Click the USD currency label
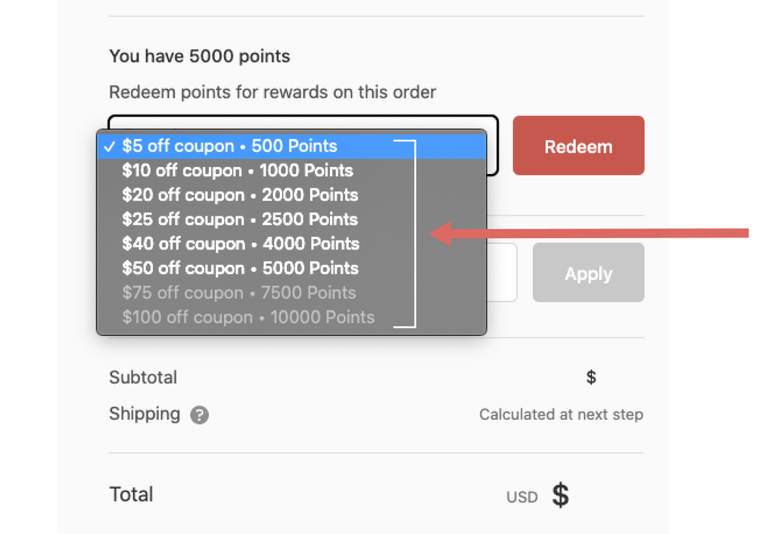 point(522,497)
